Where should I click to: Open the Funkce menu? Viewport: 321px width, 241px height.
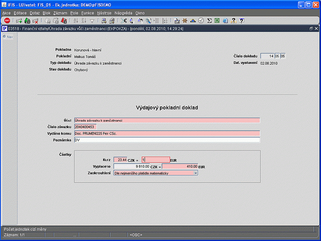tap(88, 13)
